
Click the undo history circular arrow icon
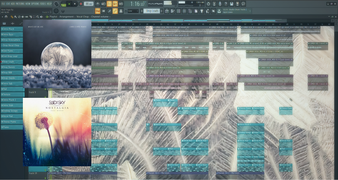click(x=208, y=4)
